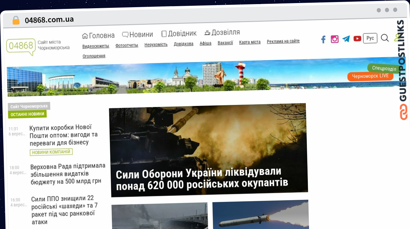Open article about Нової Пошти коробки оптом
Screen dimensions: 410x229
[x=64, y=135]
